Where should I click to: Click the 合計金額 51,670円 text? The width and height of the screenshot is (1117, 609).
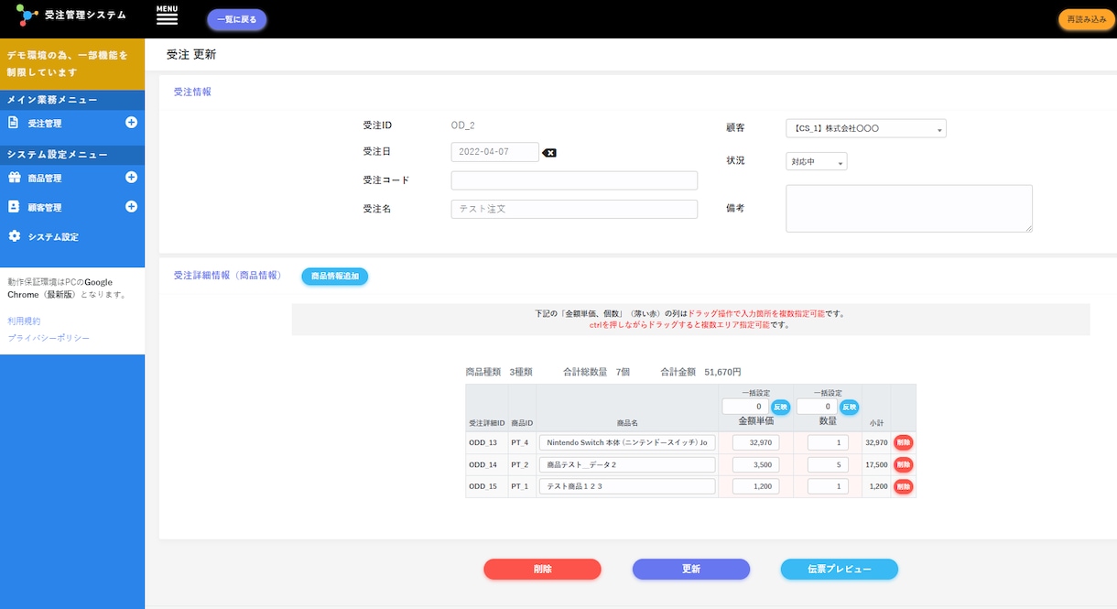click(700, 372)
